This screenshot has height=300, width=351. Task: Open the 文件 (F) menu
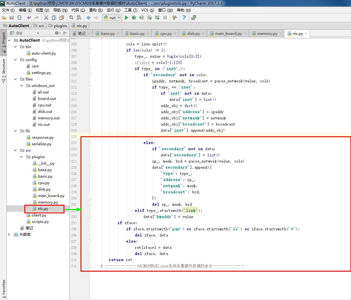click(8, 10)
